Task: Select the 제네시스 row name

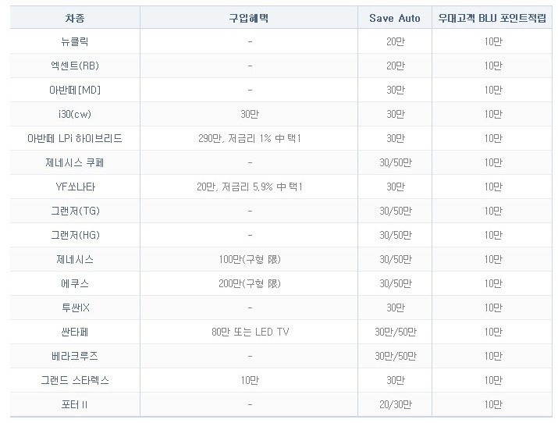Action: (75, 259)
